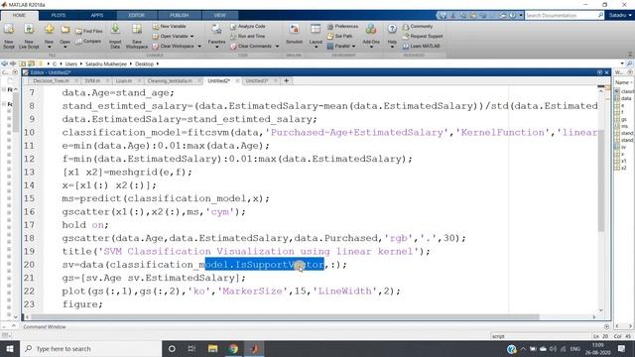Screen dimensions: 635x357
Task: Click Analyze Code
Action: [x=248, y=27]
